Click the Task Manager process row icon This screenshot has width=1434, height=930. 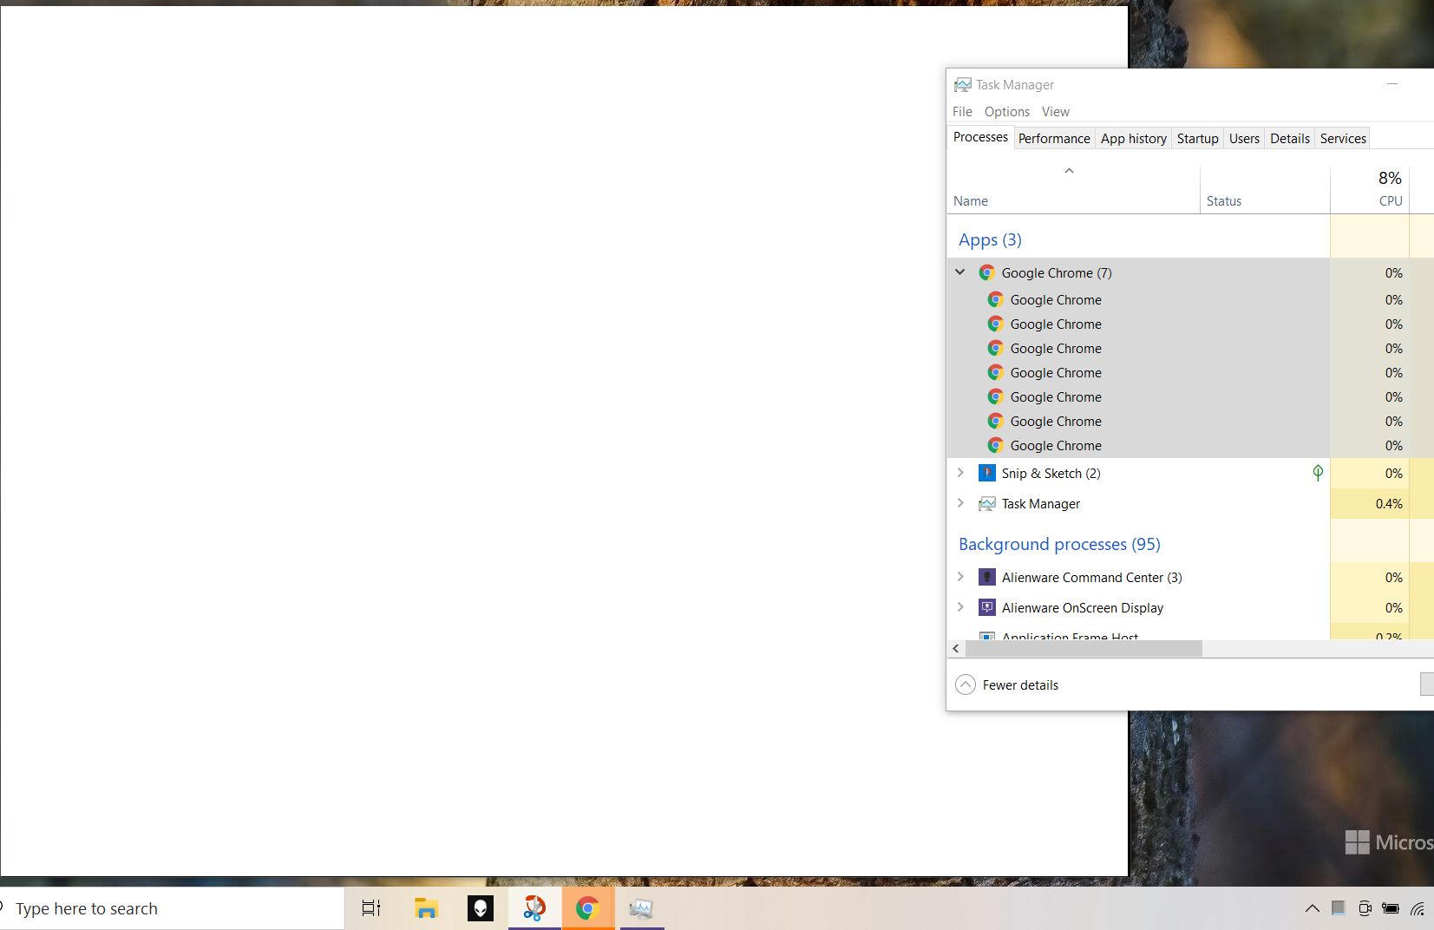(x=986, y=504)
